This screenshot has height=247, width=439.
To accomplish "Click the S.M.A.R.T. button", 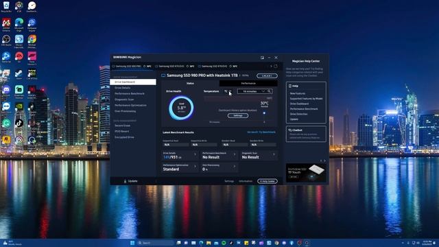I will point(267,76).
